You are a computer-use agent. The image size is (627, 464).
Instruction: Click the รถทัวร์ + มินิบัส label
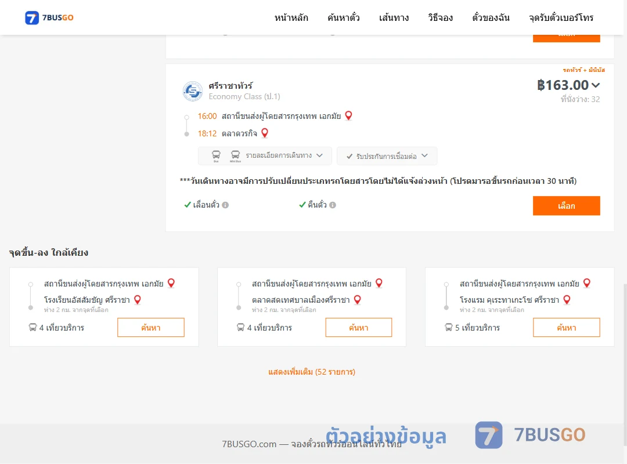pyautogui.click(x=583, y=70)
